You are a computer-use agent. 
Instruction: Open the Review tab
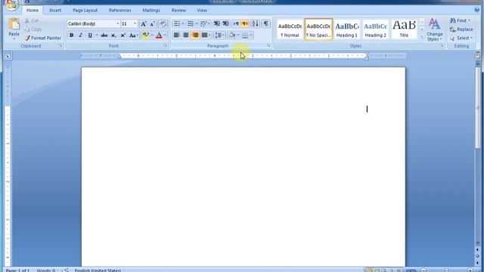tap(178, 10)
